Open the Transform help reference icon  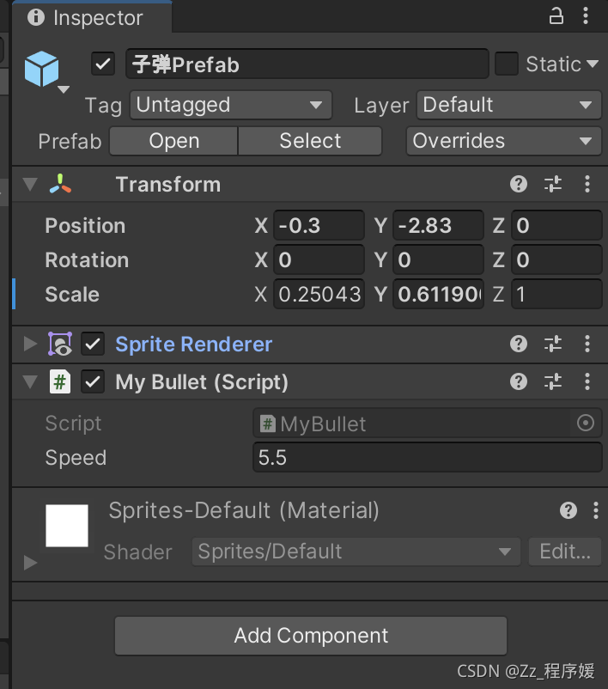click(518, 184)
